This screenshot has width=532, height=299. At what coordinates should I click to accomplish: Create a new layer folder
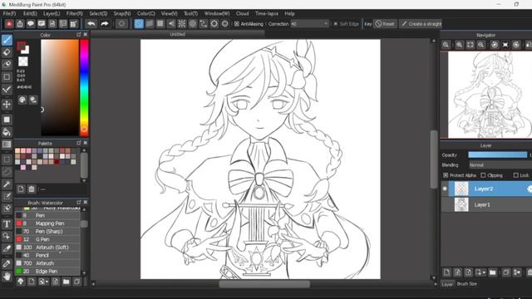click(x=492, y=272)
